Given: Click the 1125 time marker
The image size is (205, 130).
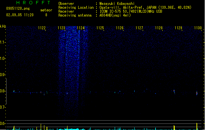Looking at the screenshot, I should coord(100,28).
